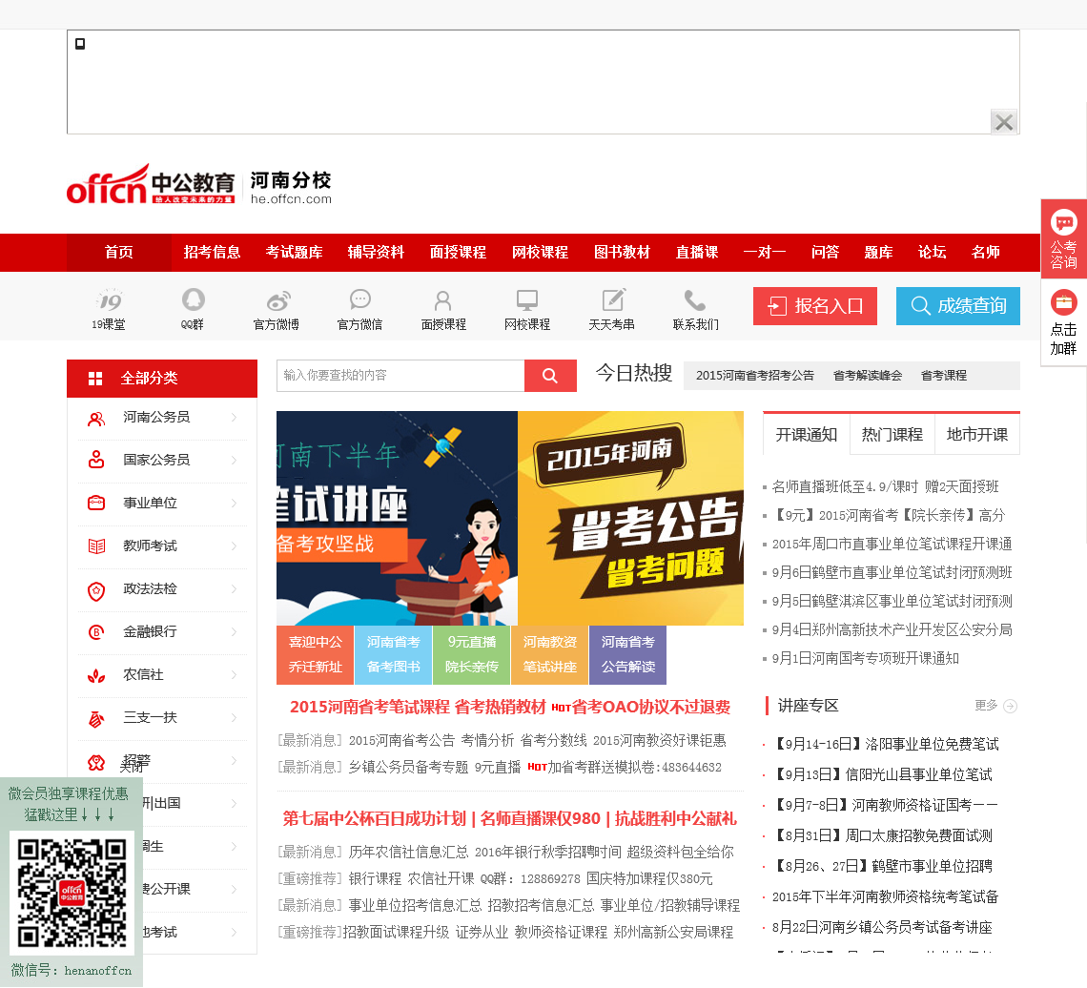1087x988 pixels.
Task: Open the 历年农信社信息汇总 link
Action: pos(408,853)
